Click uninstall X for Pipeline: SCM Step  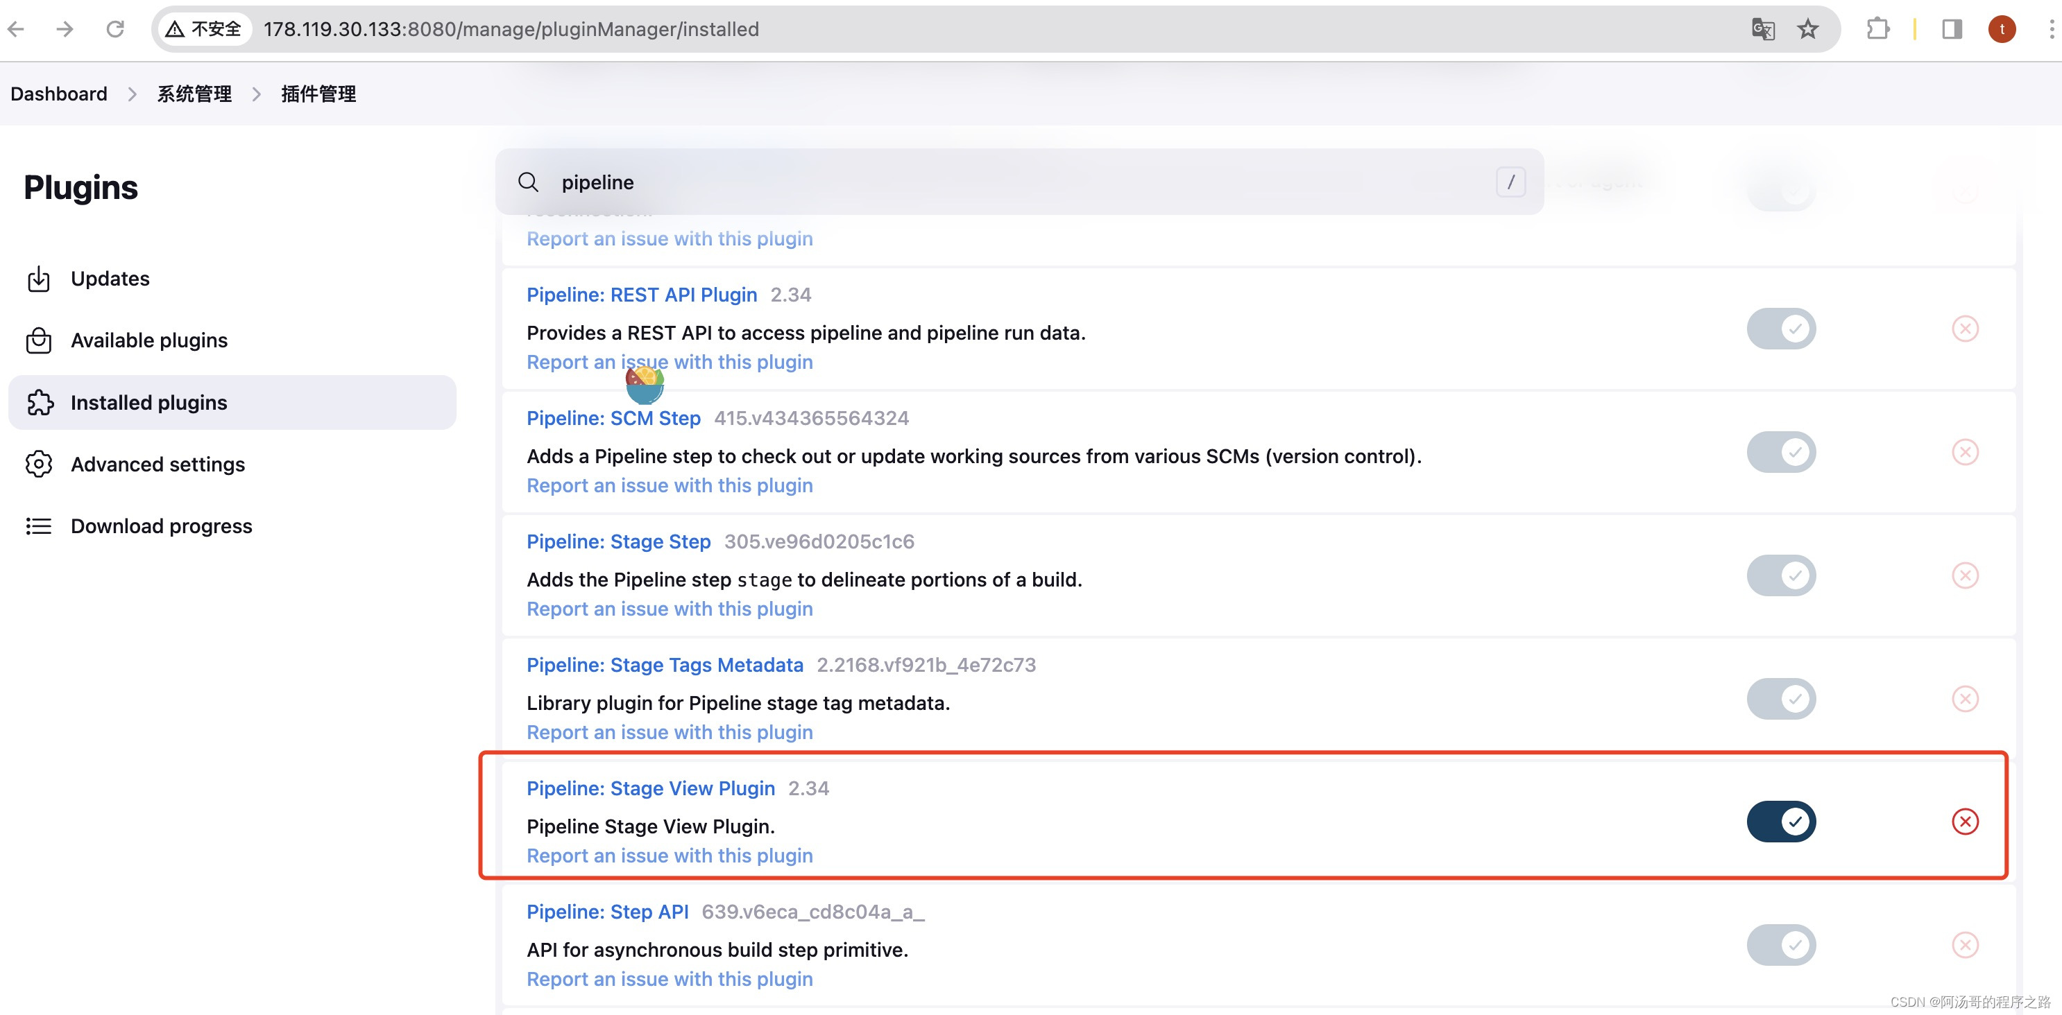point(1965,452)
